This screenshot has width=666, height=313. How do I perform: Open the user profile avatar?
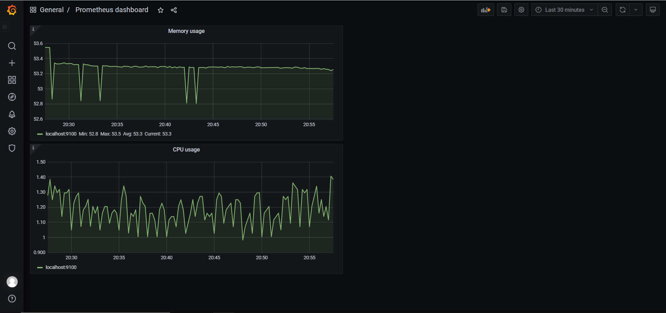(x=12, y=282)
